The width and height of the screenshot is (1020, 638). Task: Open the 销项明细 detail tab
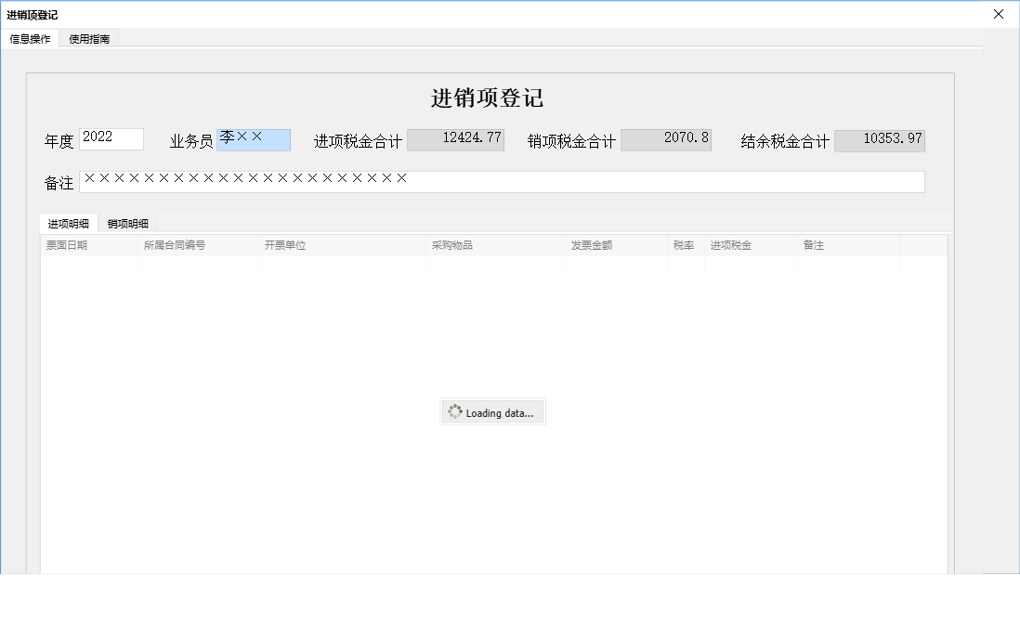coord(128,223)
